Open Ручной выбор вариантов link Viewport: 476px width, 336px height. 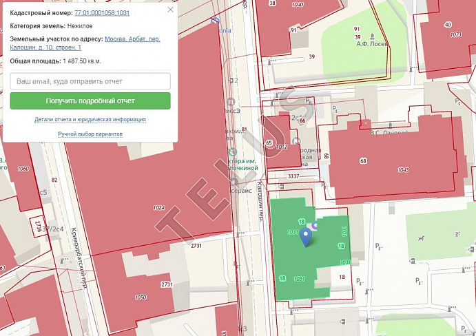[90, 134]
